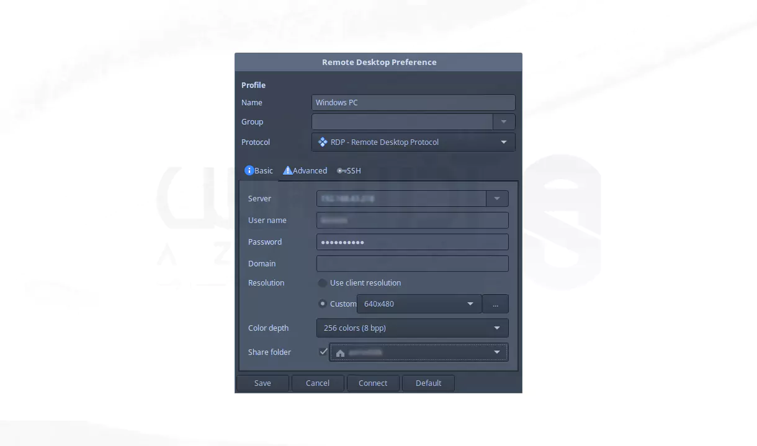Open the Color depth dropdown
This screenshot has width=757, height=446.
(413, 328)
